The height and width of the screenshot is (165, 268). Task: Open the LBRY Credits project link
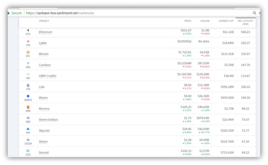click(48, 76)
